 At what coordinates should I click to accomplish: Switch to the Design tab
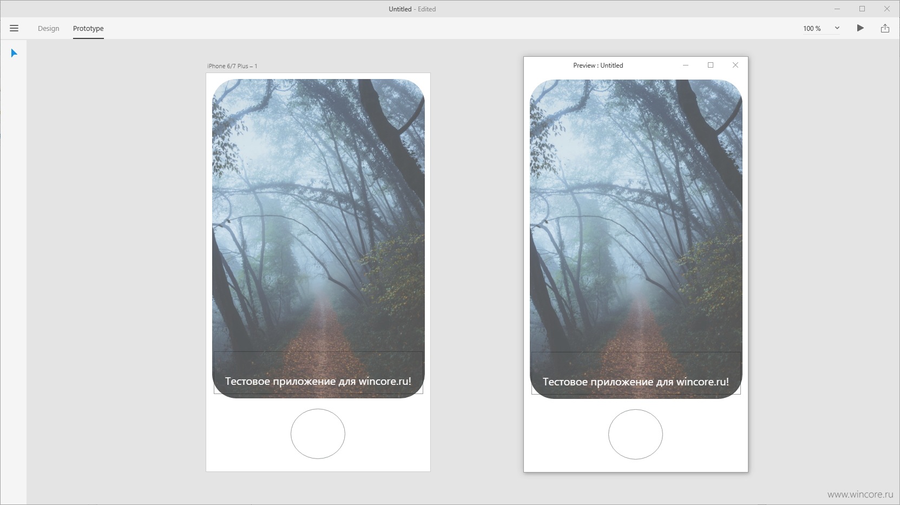tap(48, 28)
